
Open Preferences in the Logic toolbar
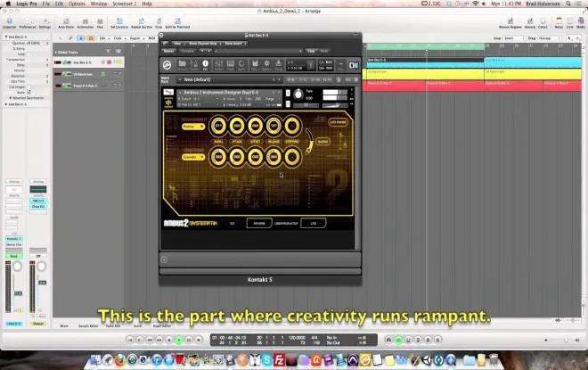(28, 22)
